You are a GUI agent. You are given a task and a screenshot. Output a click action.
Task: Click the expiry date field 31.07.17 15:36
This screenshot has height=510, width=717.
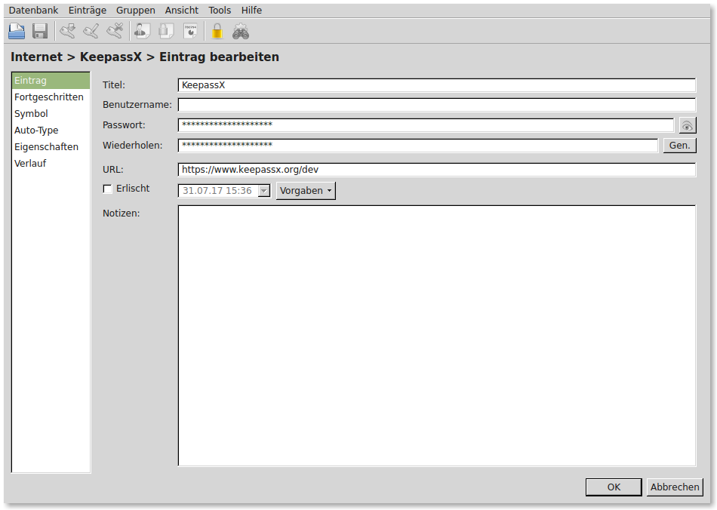[x=218, y=191]
